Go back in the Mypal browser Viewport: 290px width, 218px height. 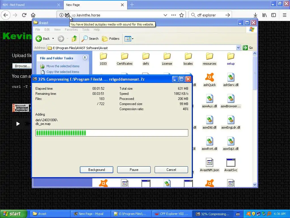[6, 15]
